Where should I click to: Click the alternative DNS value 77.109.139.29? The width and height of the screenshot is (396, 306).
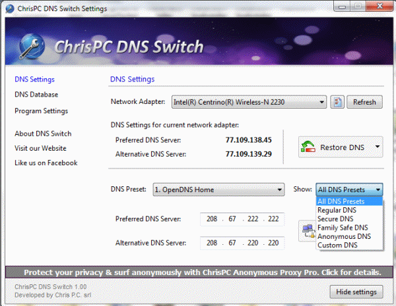(249, 154)
